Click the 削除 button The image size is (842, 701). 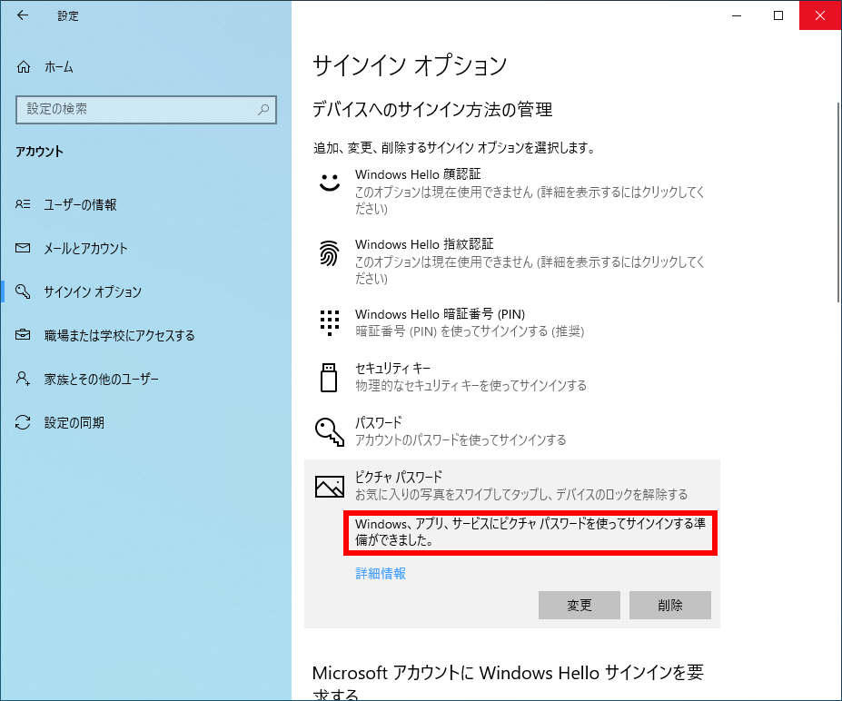tap(670, 605)
